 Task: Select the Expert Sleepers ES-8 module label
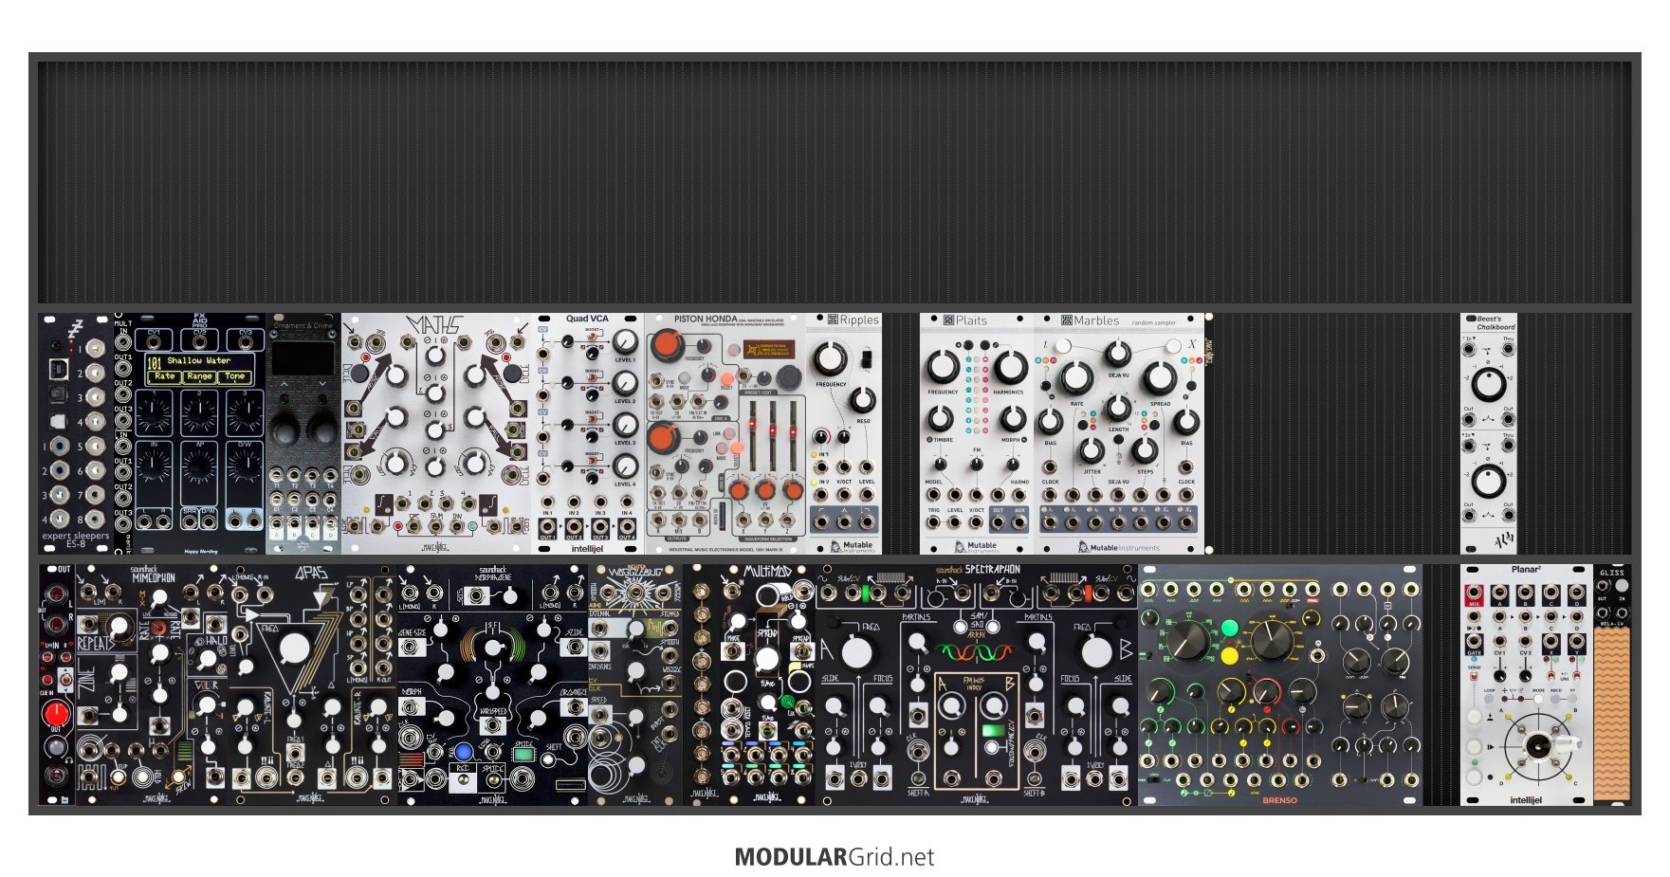(76, 539)
